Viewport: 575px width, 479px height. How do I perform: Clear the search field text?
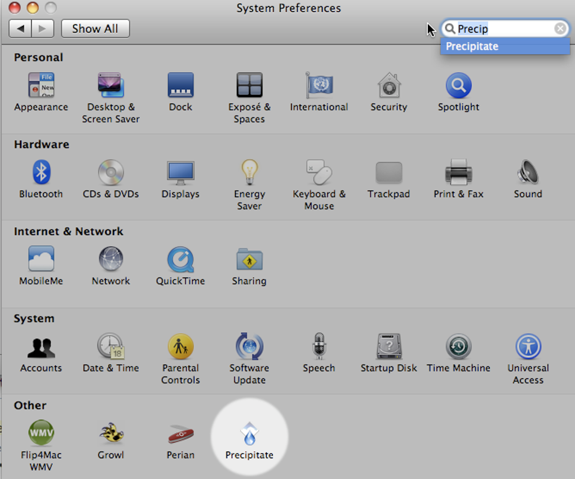[x=560, y=28]
